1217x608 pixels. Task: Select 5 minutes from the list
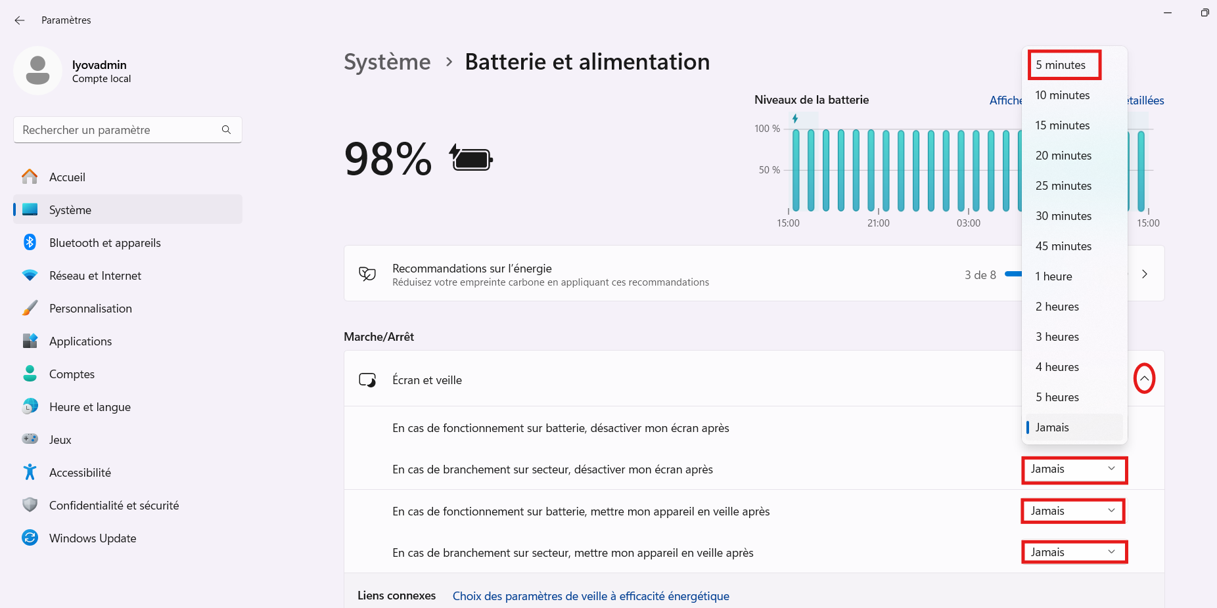(1063, 65)
